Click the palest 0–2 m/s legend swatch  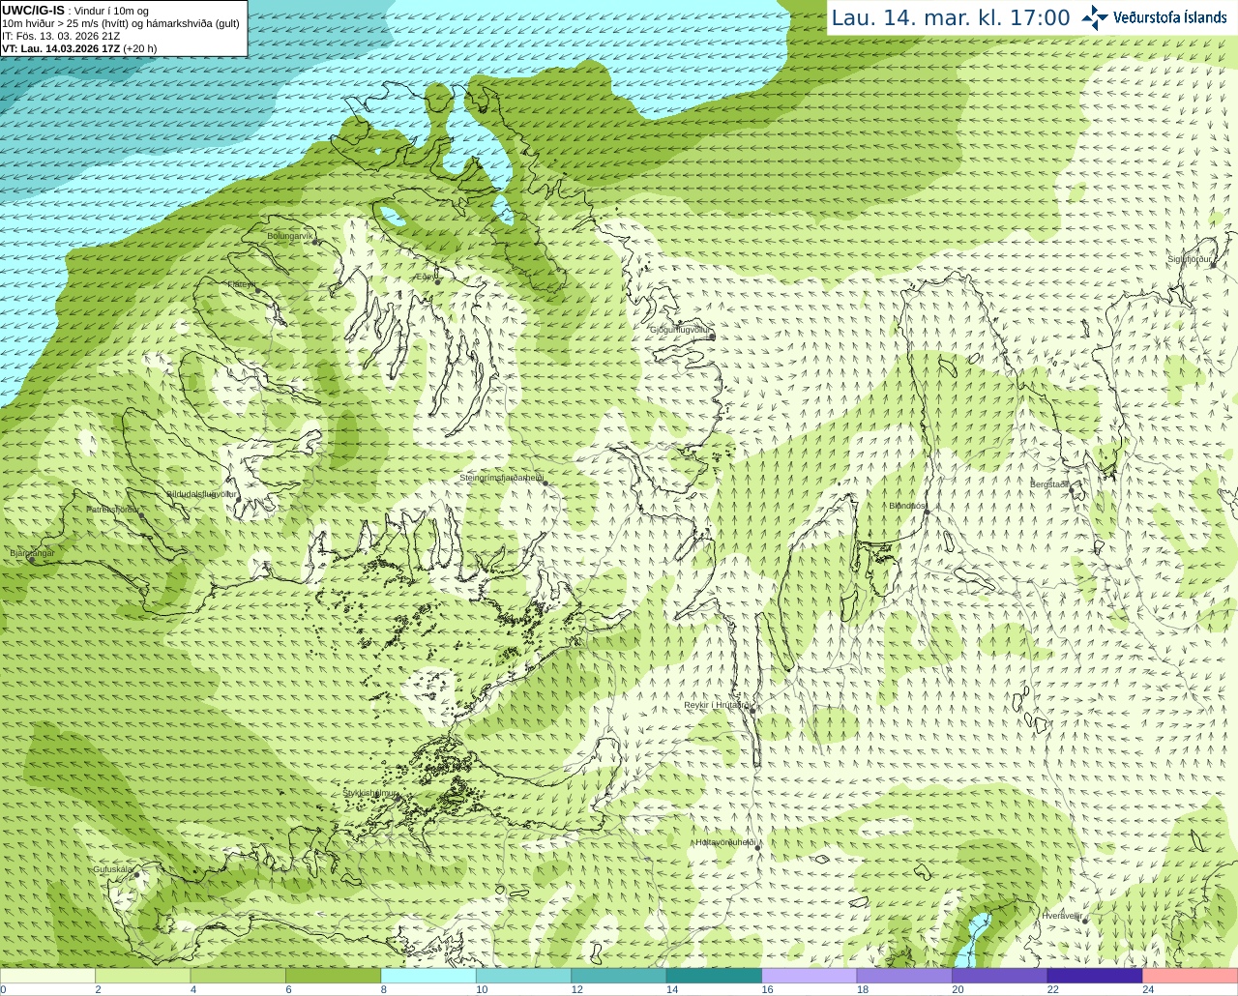pos(48,976)
